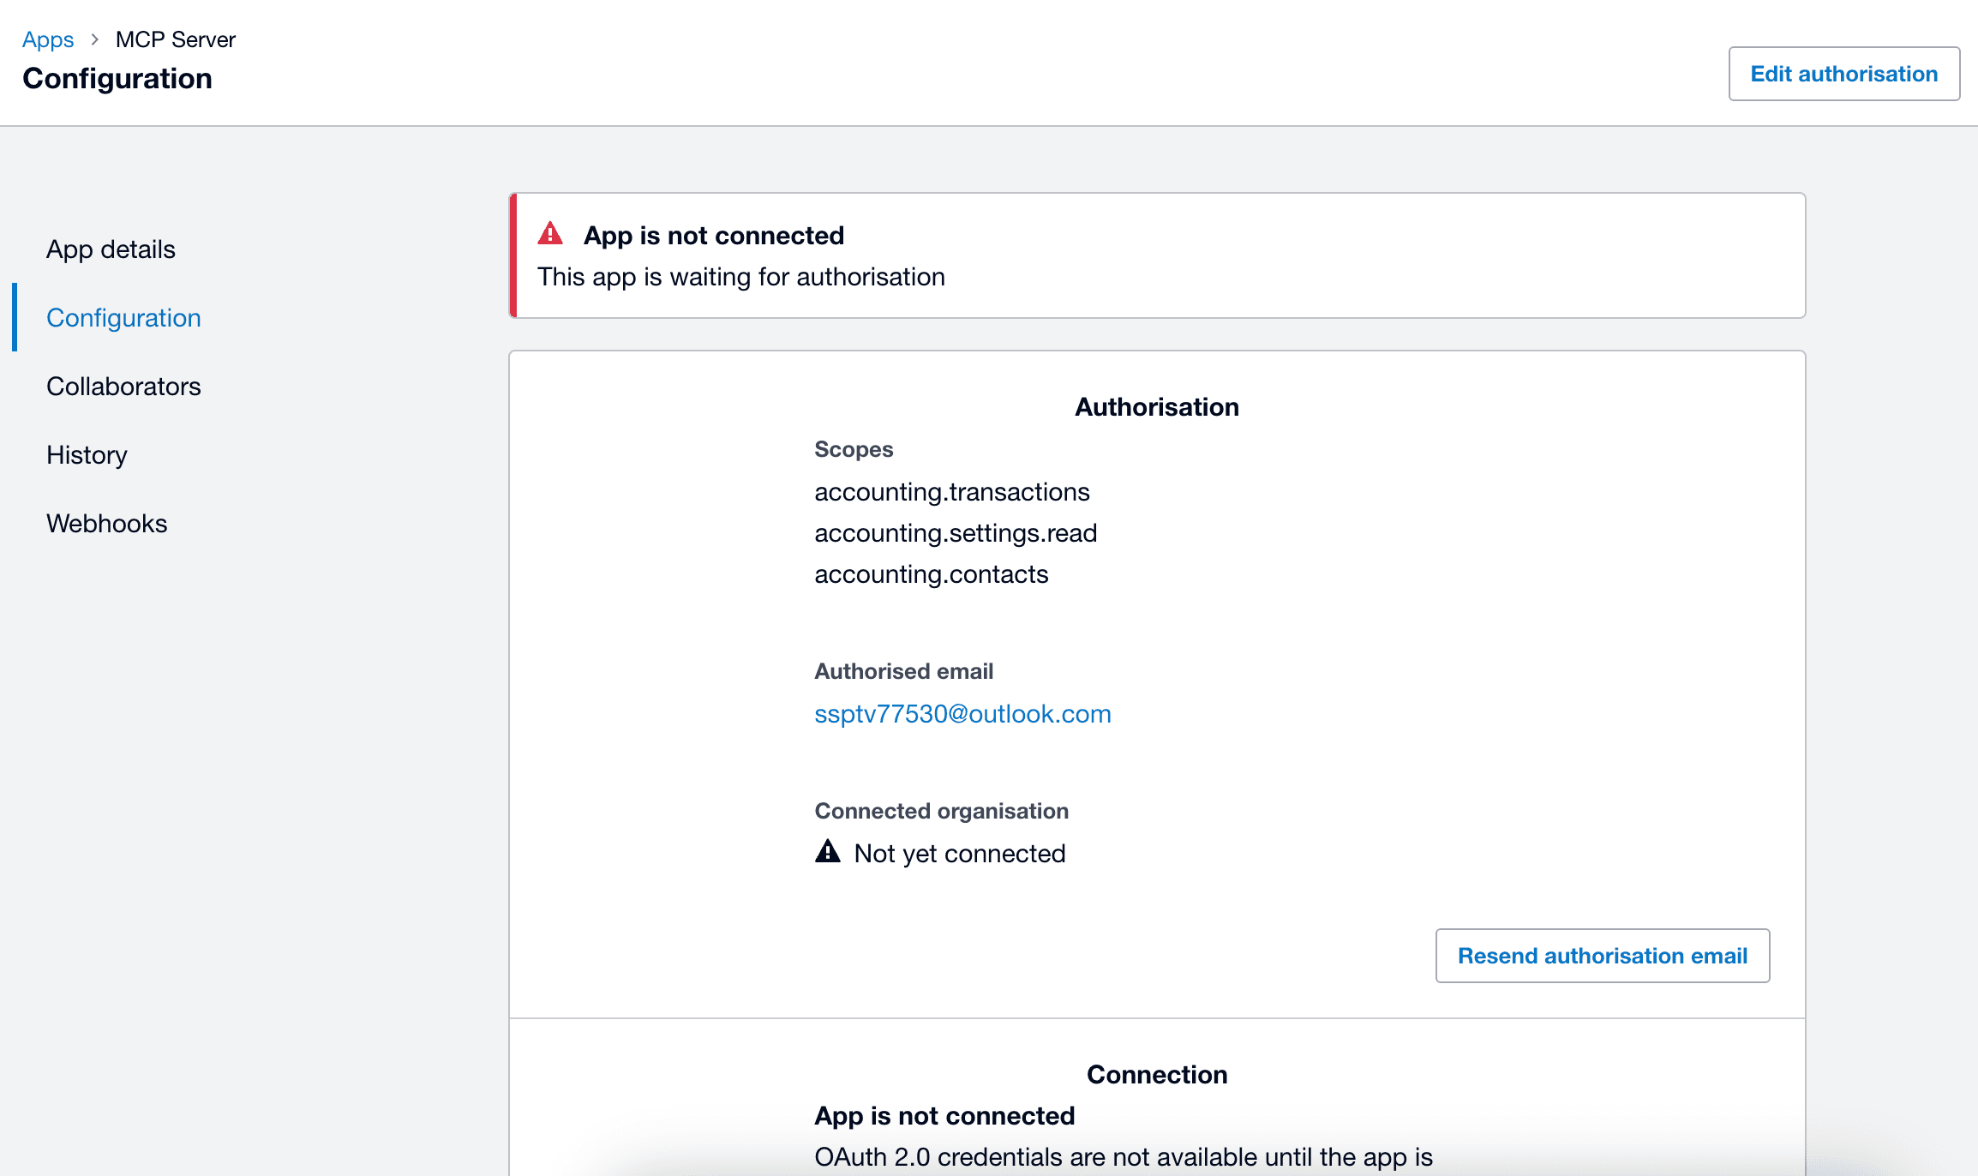Click the accounting.contacts scope text
This screenshot has height=1176, width=1978.
(931, 574)
